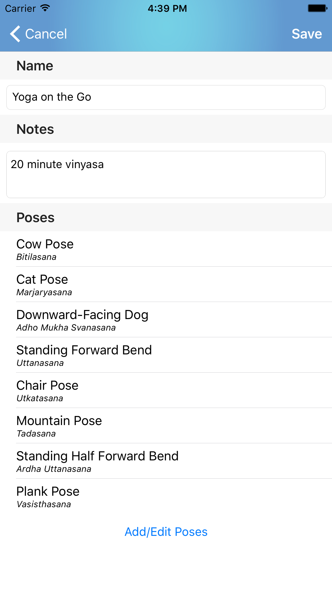Viewport: 332px width, 591px height.
Task: Tap the Name section header
Action: click(x=35, y=66)
